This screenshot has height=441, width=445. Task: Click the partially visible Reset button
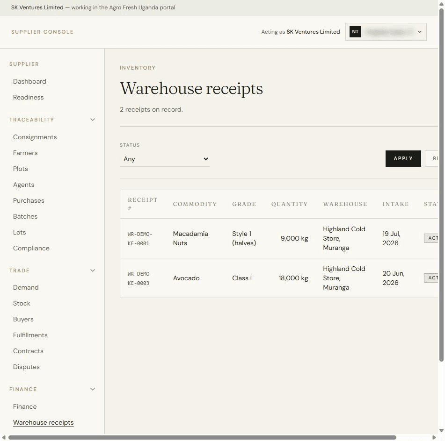click(x=431, y=158)
